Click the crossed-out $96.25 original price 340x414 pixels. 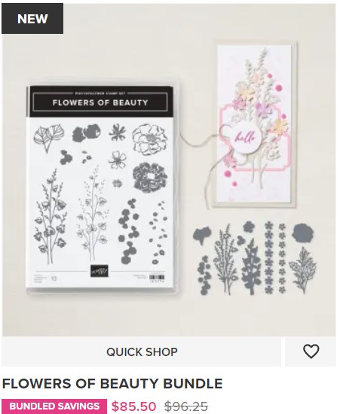pos(186,406)
